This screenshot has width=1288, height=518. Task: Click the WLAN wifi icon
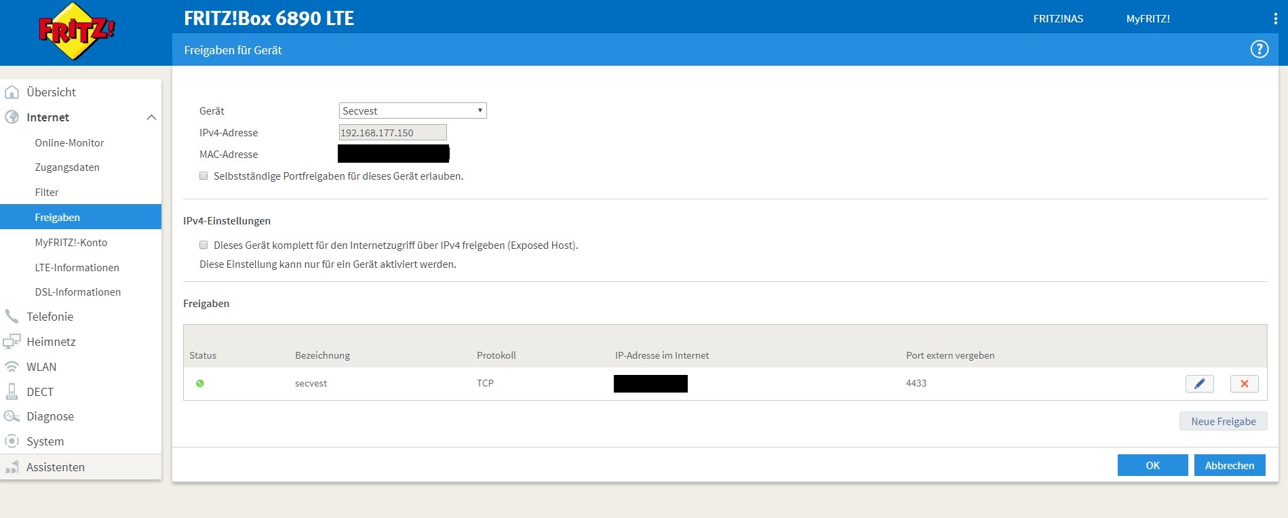12,367
